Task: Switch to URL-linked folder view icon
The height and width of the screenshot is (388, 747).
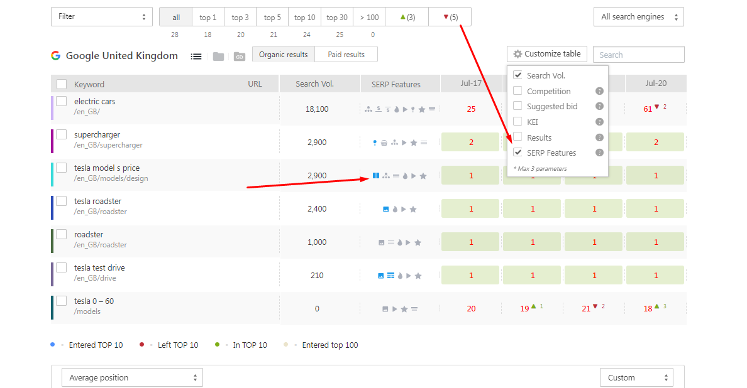Action: (x=239, y=57)
